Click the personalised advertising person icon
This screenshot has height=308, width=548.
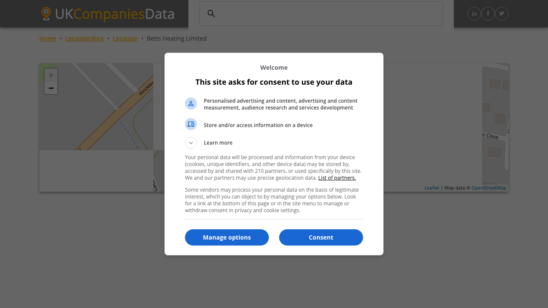tap(191, 104)
